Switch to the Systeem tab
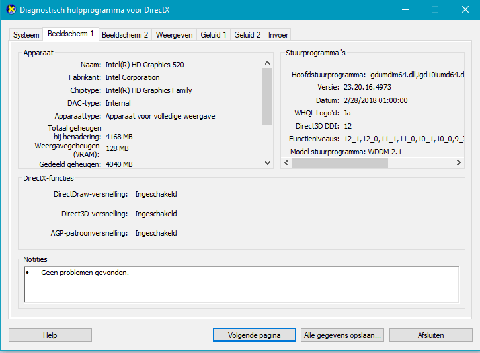The width and height of the screenshot is (480, 353). [26, 35]
